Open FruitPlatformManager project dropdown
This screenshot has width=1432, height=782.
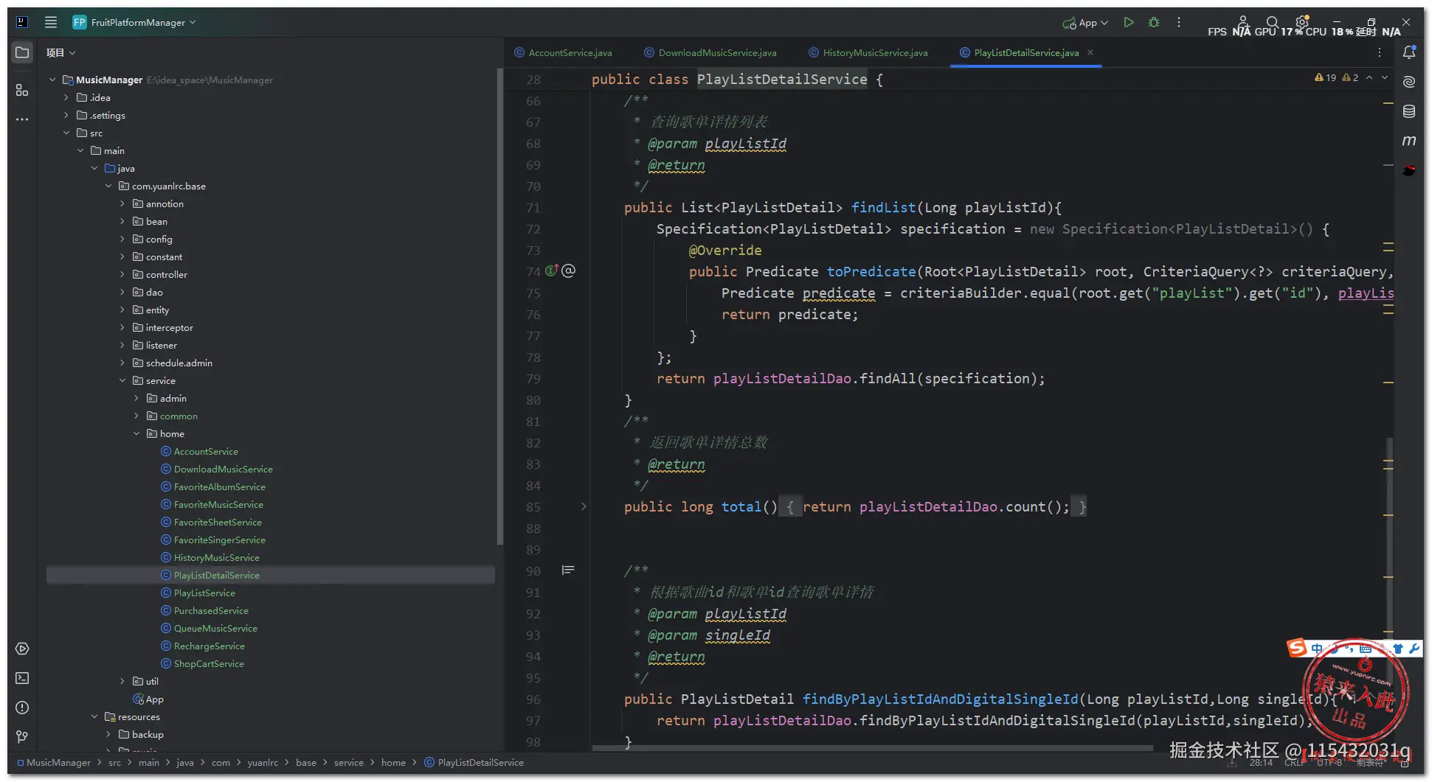click(x=134, y=22)
